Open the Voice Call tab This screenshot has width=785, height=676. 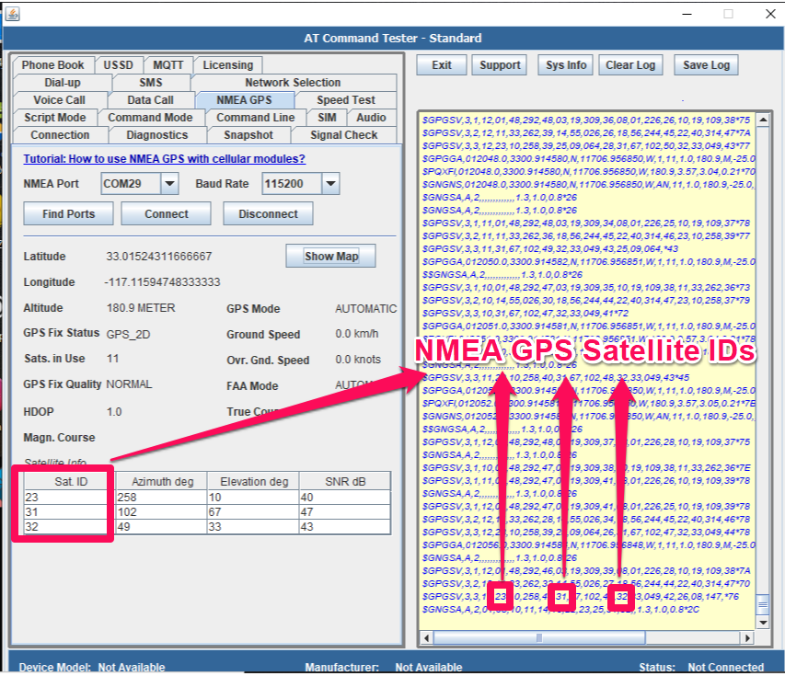click(x=59, y=100)
